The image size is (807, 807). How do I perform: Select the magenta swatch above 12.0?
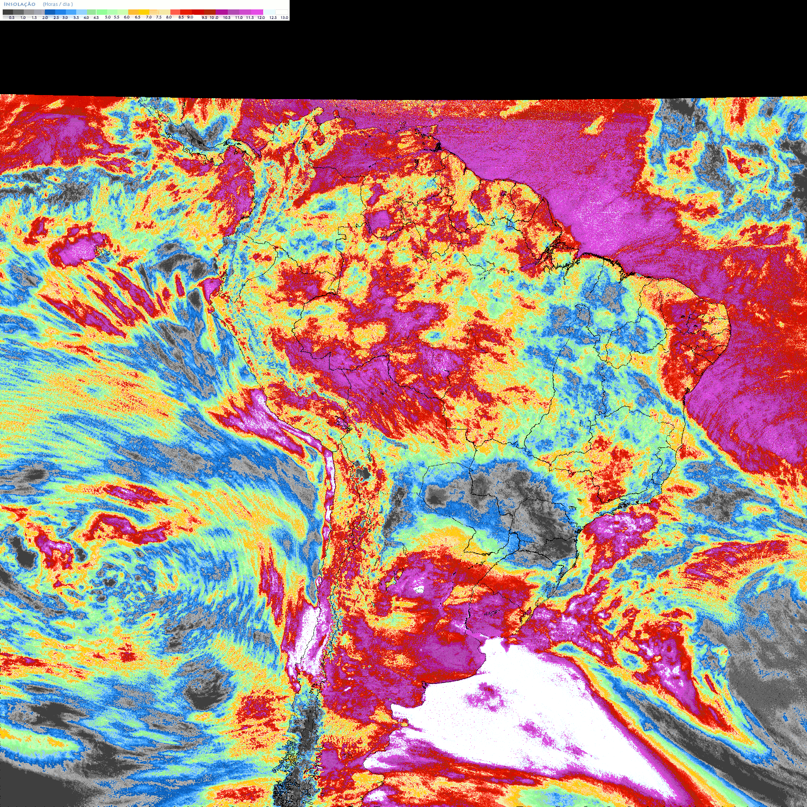(x=257, y=12)
